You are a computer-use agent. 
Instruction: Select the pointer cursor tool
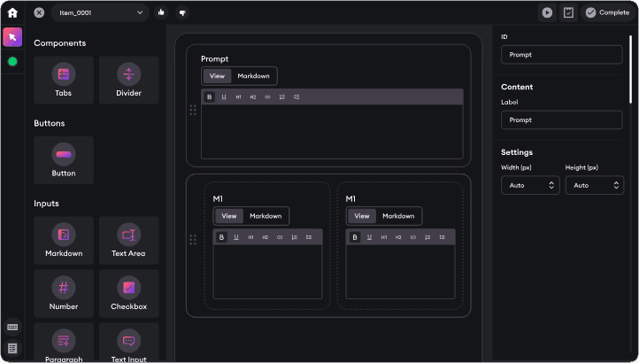click(12, 37)
